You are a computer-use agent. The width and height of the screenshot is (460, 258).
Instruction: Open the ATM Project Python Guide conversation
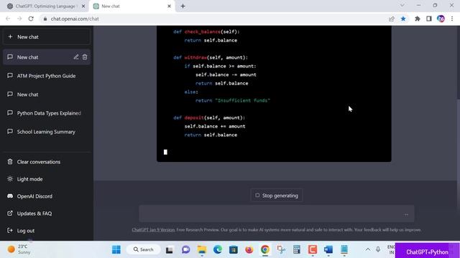[x=47, y=76]
